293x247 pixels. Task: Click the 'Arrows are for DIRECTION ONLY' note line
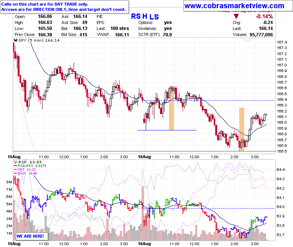point(63,9)
